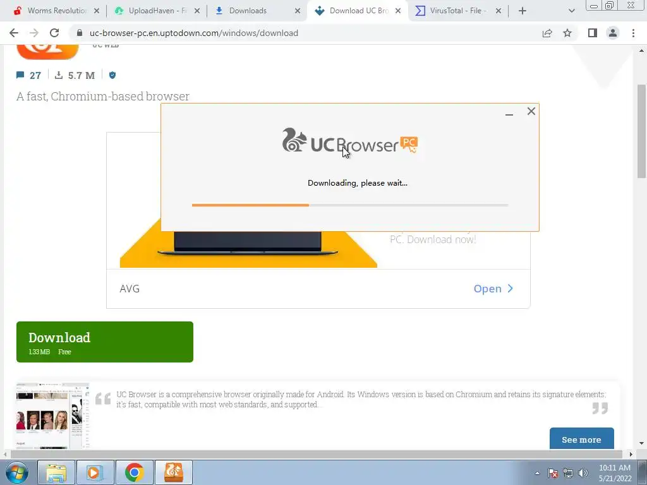Close the UploadHaven tab
This screenshot has width=647, height=485.
click(197, 11)
